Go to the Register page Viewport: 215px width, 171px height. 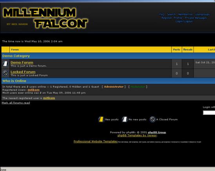point(166,18)
